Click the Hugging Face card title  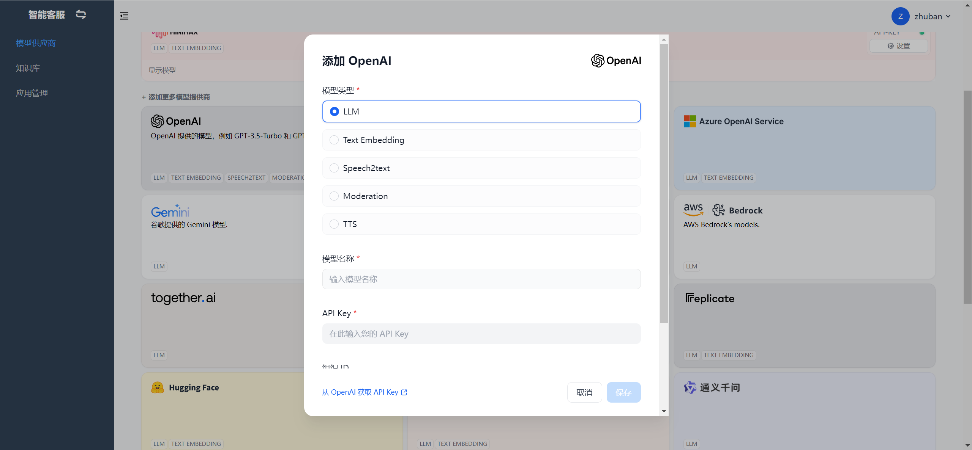point(194,387)
